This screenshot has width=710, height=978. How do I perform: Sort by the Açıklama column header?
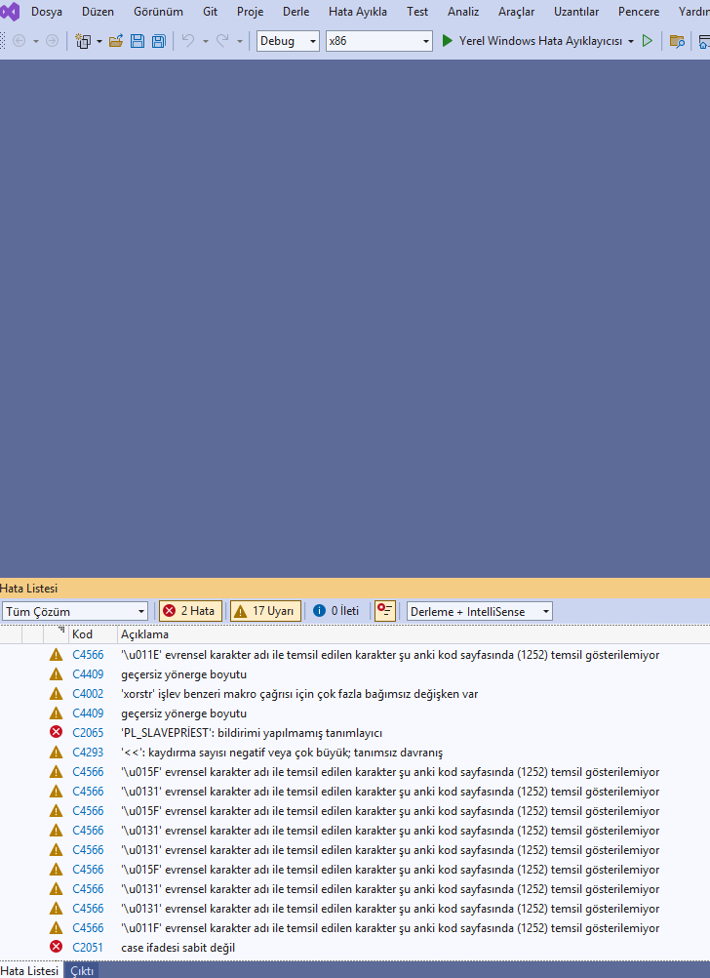(144, 634)
